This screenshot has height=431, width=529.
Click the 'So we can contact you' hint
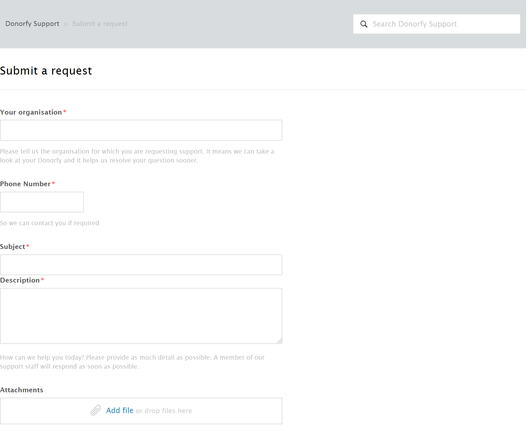(x=50, y=223)
